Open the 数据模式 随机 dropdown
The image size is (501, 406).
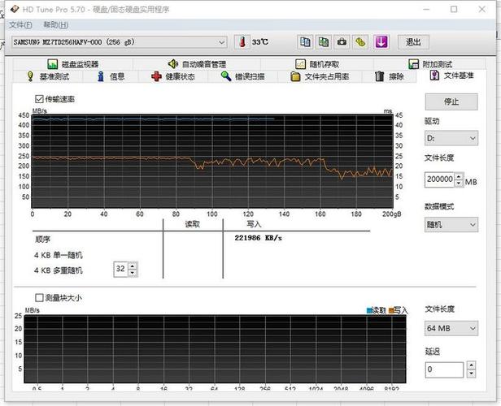click(451, 225)
